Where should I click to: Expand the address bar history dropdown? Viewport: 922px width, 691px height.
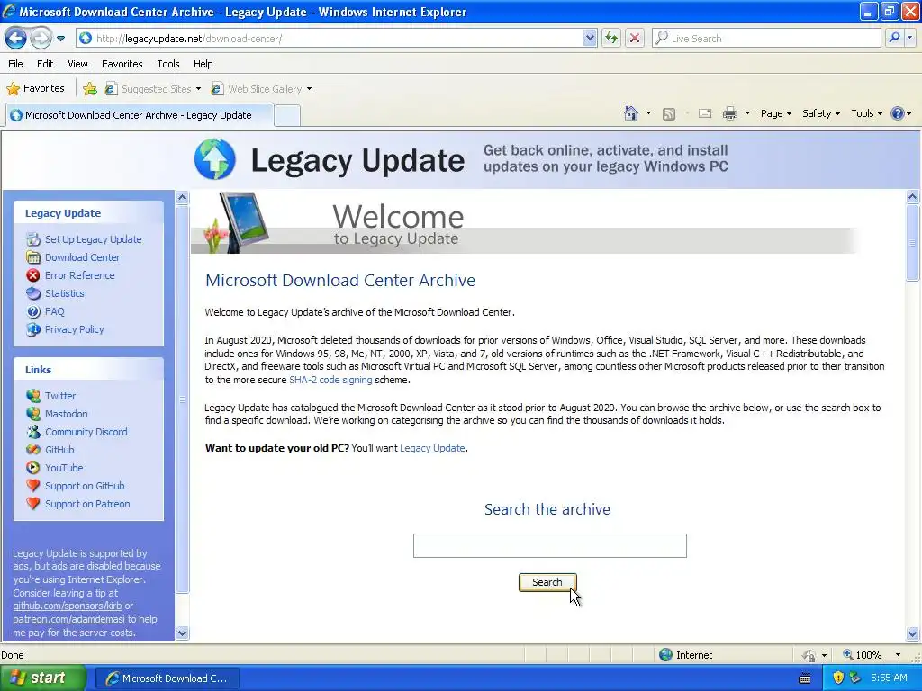(x=590, y=38)
